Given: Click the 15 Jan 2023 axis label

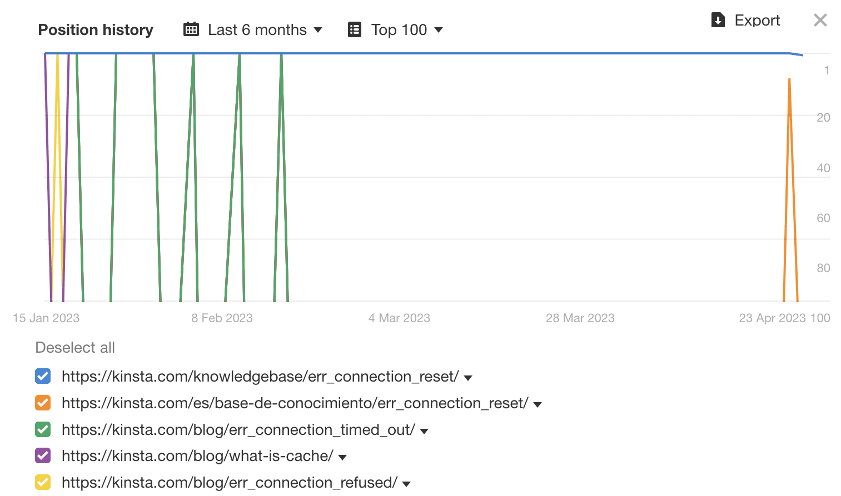Looking at the screenshot, I should click(x=46, y=318).
